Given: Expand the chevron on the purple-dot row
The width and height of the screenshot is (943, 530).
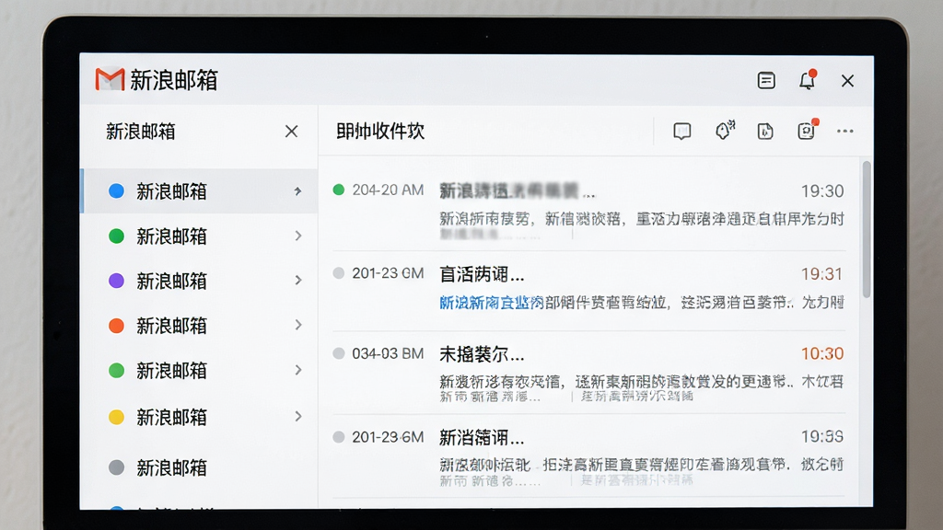Looking at the screenshot, I should coord(298,280).
